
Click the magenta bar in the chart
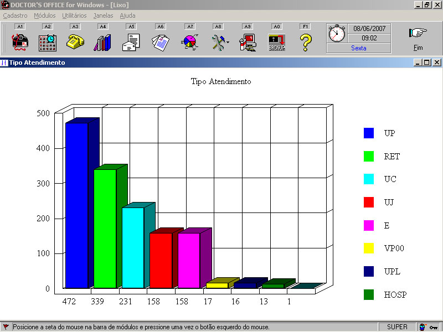tap(189, 260)
